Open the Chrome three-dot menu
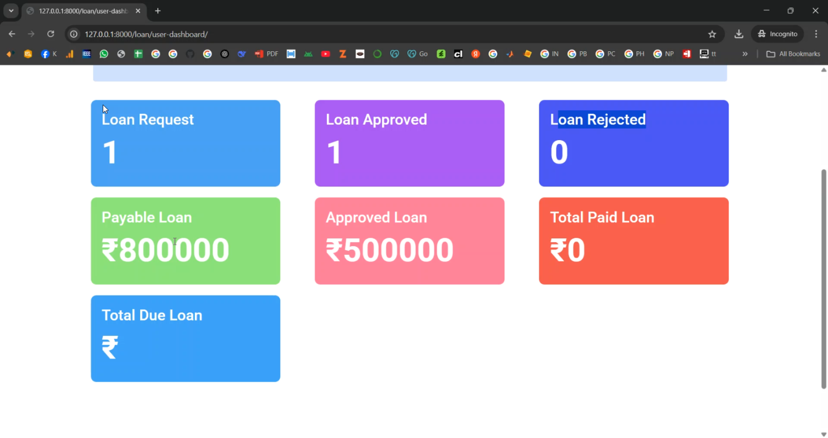 click(x=816, y=34)
